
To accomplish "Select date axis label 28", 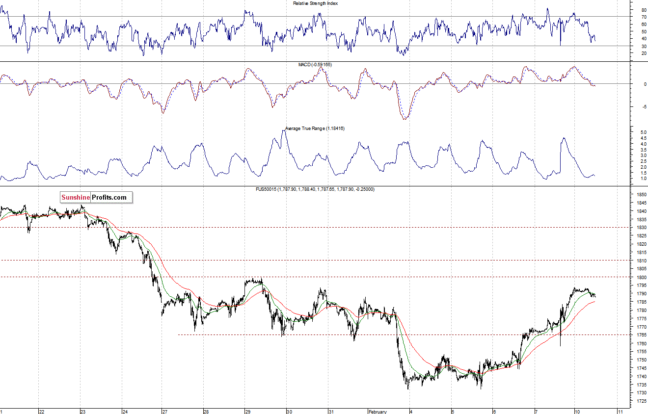I will [x=206, y=412].
